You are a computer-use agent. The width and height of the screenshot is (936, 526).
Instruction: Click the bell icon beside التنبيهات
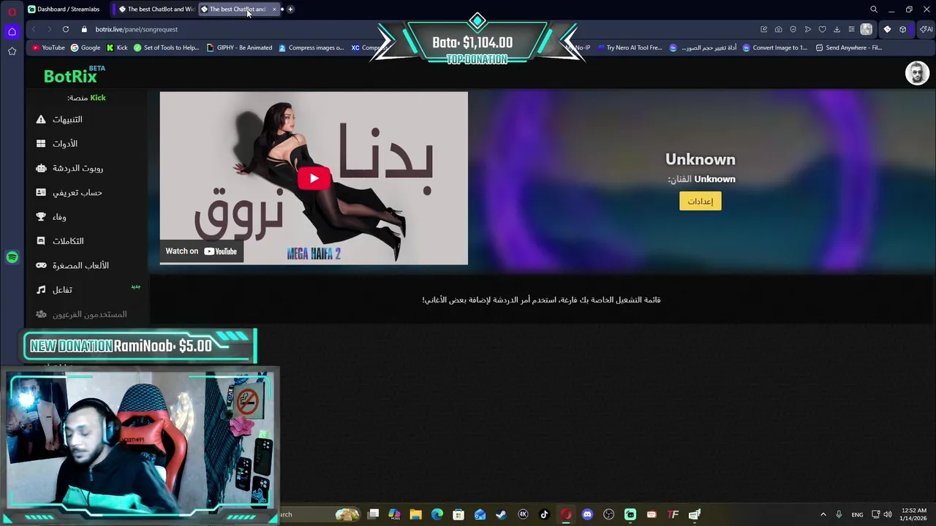pos(41,120)
